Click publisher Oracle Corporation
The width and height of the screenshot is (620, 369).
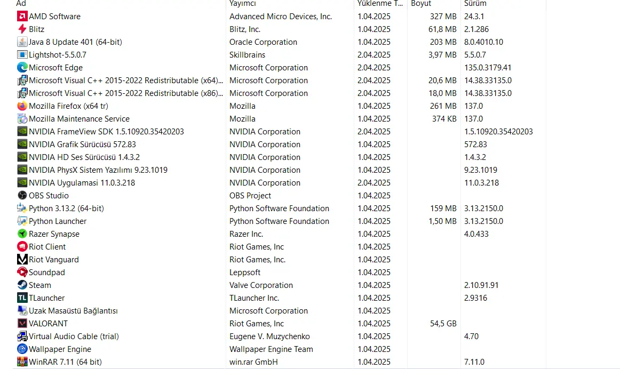pyautogui.click(x=264, y=42)
